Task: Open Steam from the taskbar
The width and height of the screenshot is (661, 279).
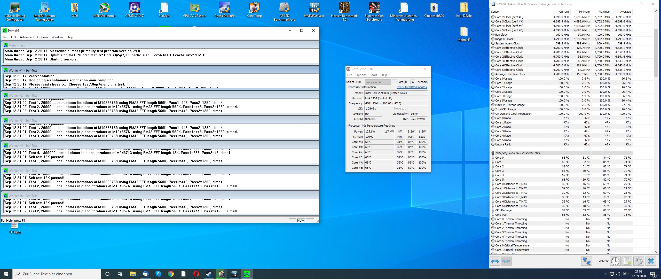Action: [x=209, y=274]
